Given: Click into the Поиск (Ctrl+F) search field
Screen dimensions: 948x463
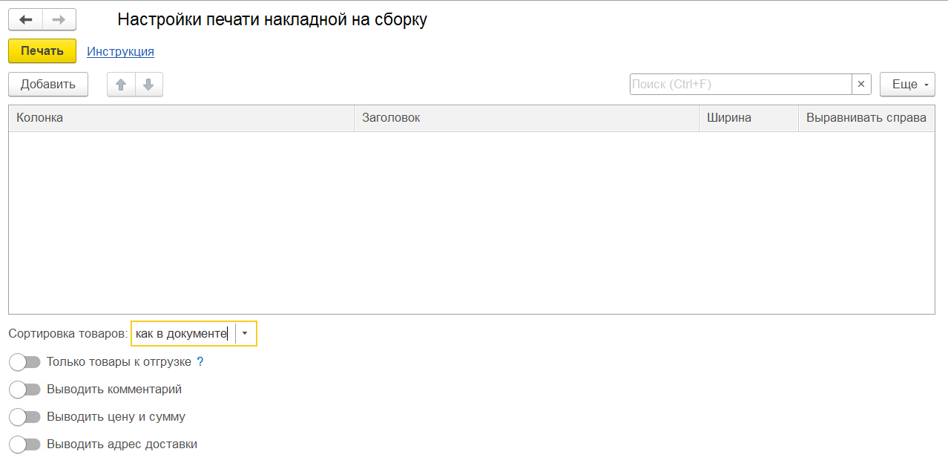Looking at the screenshot, I should (740, 85).
